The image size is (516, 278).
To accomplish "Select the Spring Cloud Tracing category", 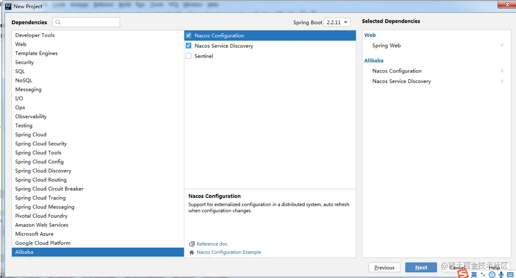I will point(98,198).
